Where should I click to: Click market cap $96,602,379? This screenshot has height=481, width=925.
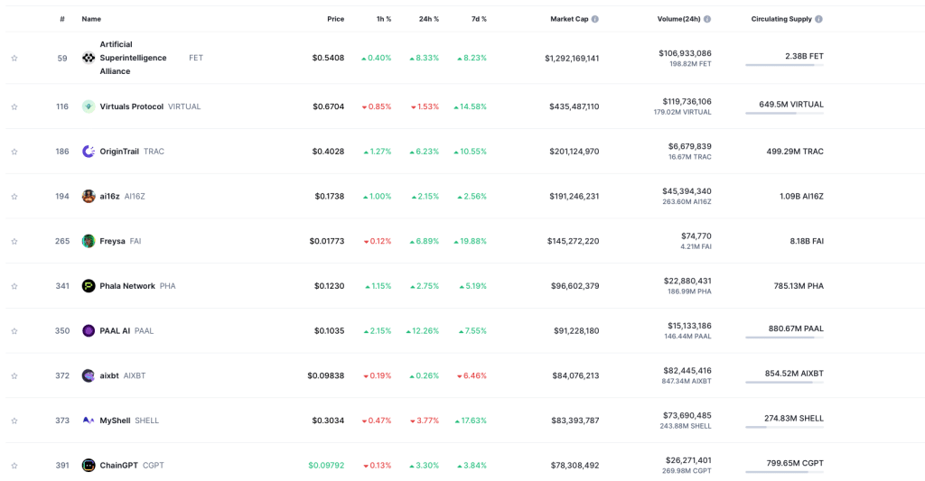coord(575,286)
